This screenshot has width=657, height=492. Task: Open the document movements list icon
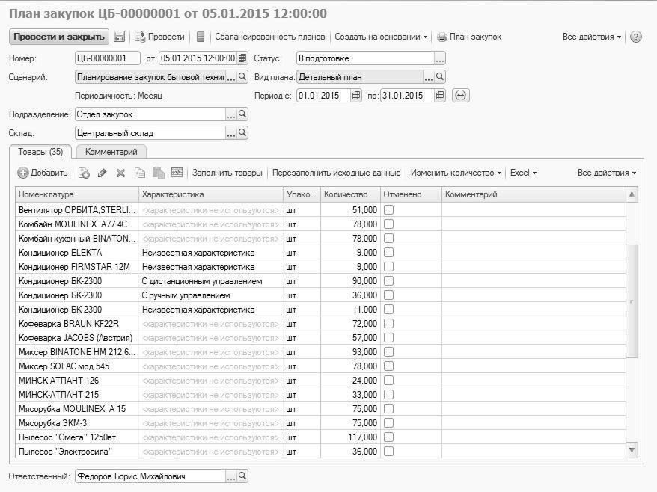(201, 37)
